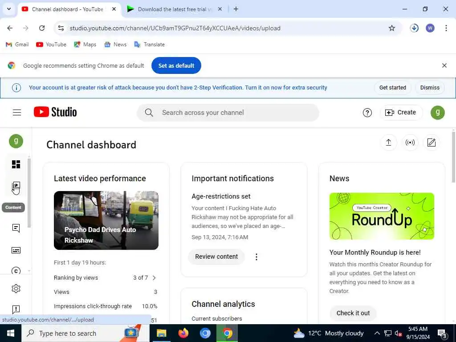This screenshot has height=342, width=456.
Task: Click 'Impressions click-through rate' row
Action: [x=106, y=306]
